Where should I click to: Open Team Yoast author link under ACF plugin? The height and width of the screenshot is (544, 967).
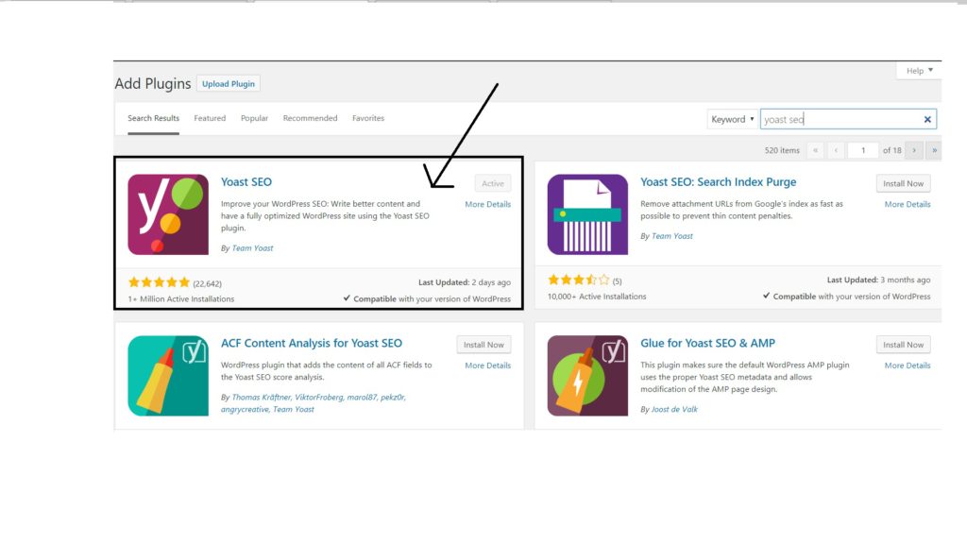coord(293,410)
